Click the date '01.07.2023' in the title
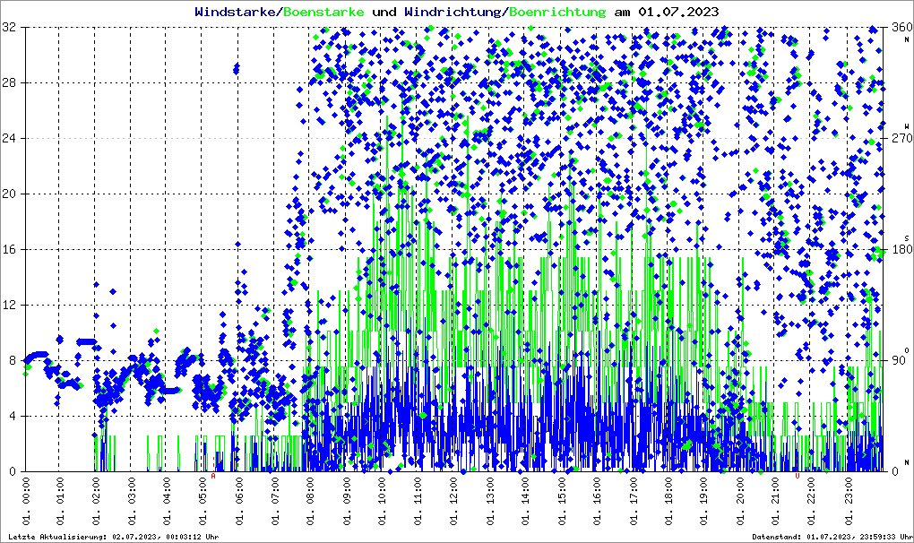This screenshot has height=543, width=914. [x=678, y=12]
